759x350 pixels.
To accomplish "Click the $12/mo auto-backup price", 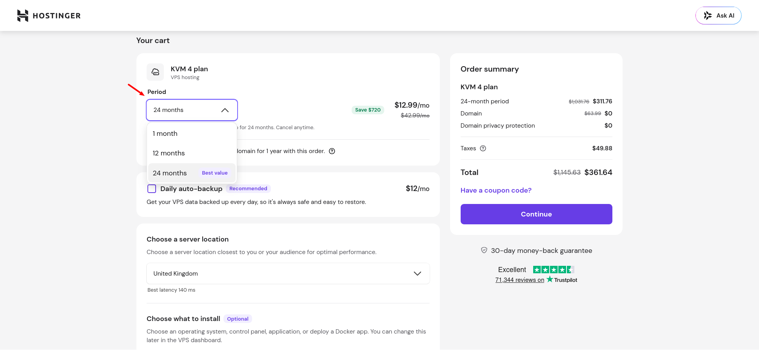I will pyautogui.click(x=418, y=189).
